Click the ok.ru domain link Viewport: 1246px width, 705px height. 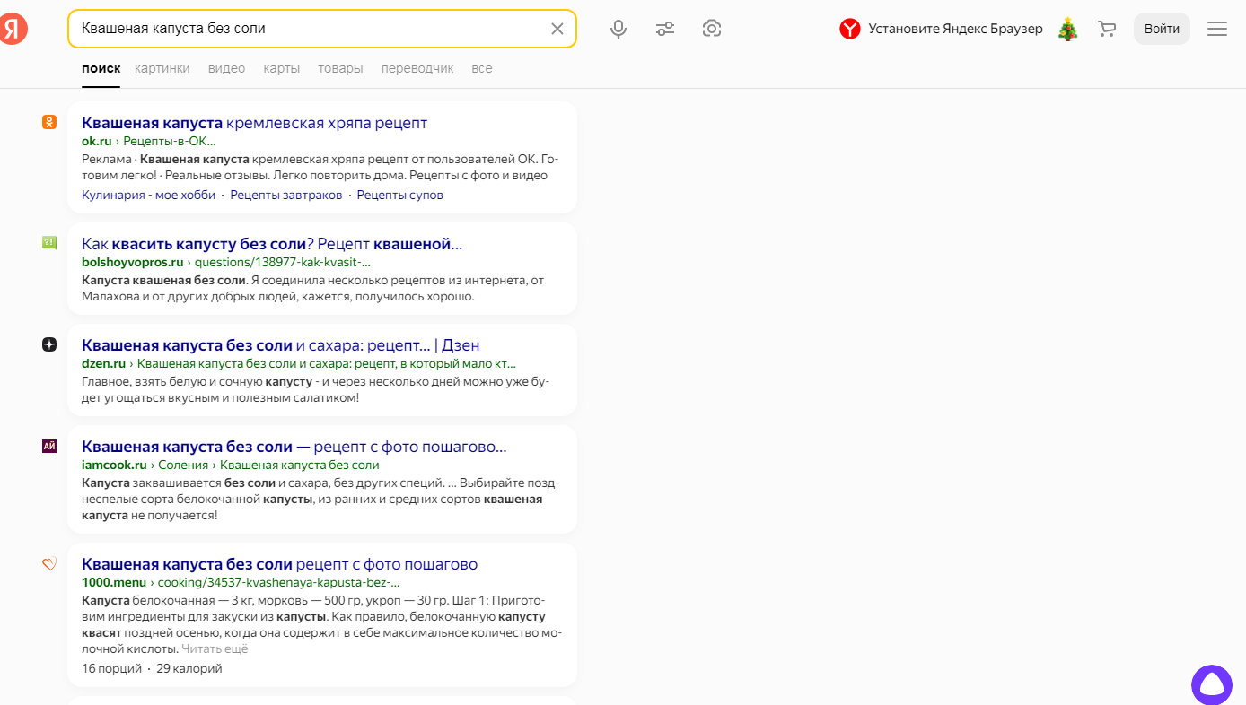tap(96, 141)
